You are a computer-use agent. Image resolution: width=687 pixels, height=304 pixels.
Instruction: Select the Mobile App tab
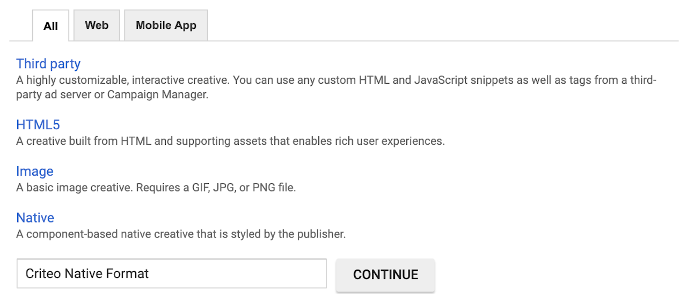point(166,25)
